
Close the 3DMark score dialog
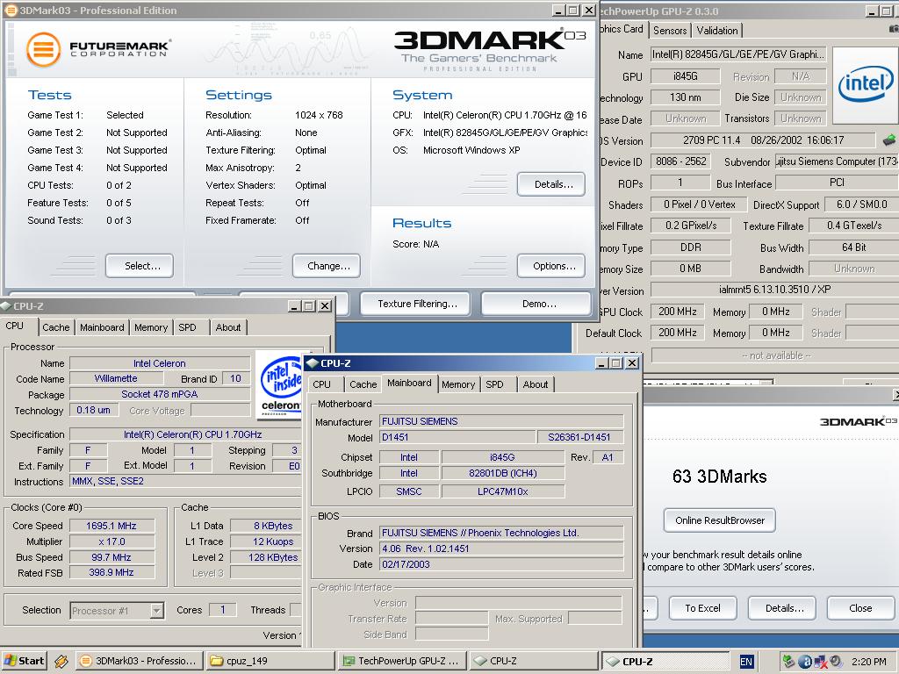point(860,608)
